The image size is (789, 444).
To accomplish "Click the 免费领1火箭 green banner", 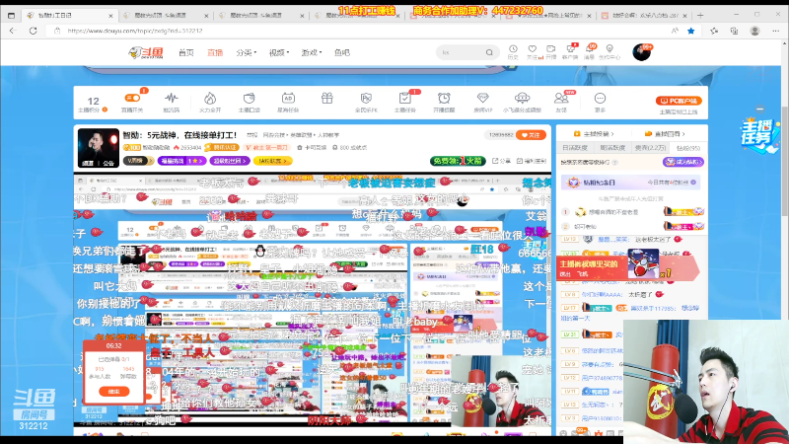I will [x=458, y=161].
